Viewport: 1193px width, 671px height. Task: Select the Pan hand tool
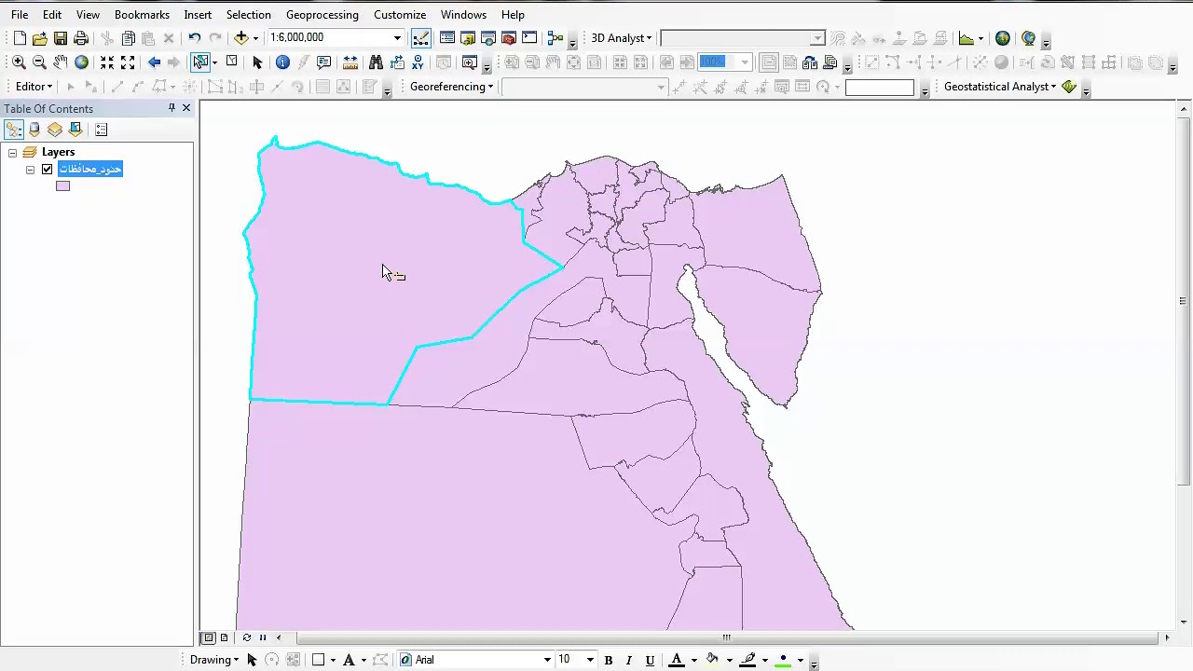click(x=60, y=62)
